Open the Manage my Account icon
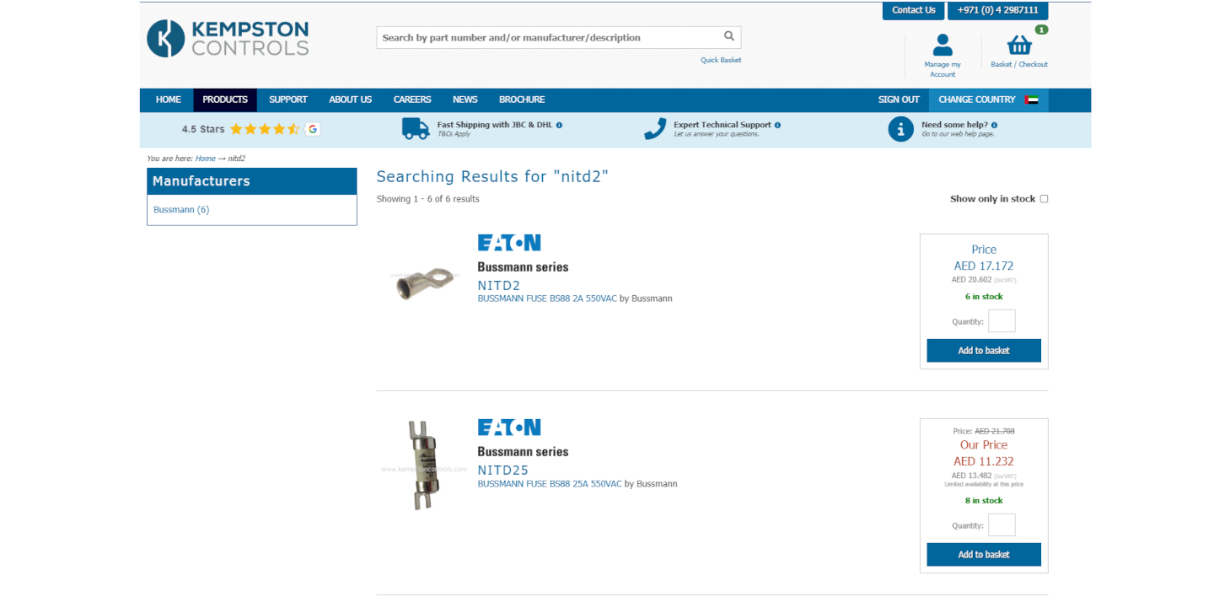This screenshot has height=597, width=1230. 942,46
